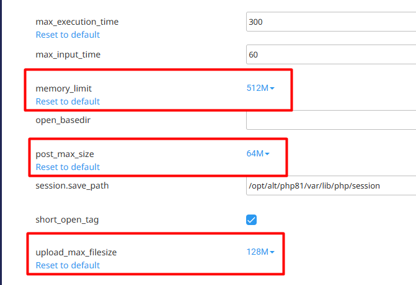The height and width of the screenshot is (285, 416).
Task: Click the max_execution_time input field
Action: click(330, 22)
